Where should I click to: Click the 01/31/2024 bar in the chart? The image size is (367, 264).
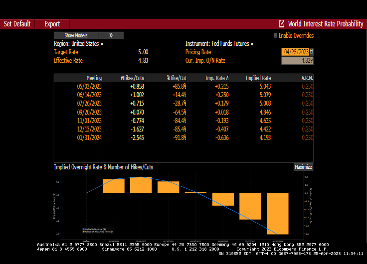coord(277,213)
